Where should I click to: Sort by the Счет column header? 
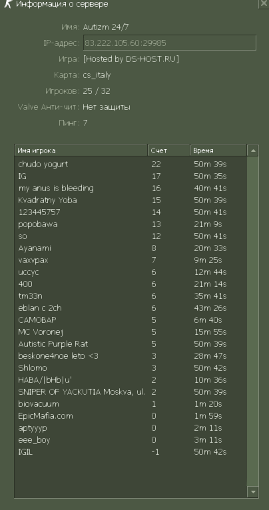169,150
